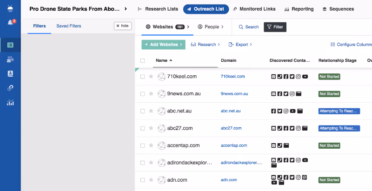372x191 pixels.
Task: Expand the Websites tab chevron
Action: coord(188,27)
